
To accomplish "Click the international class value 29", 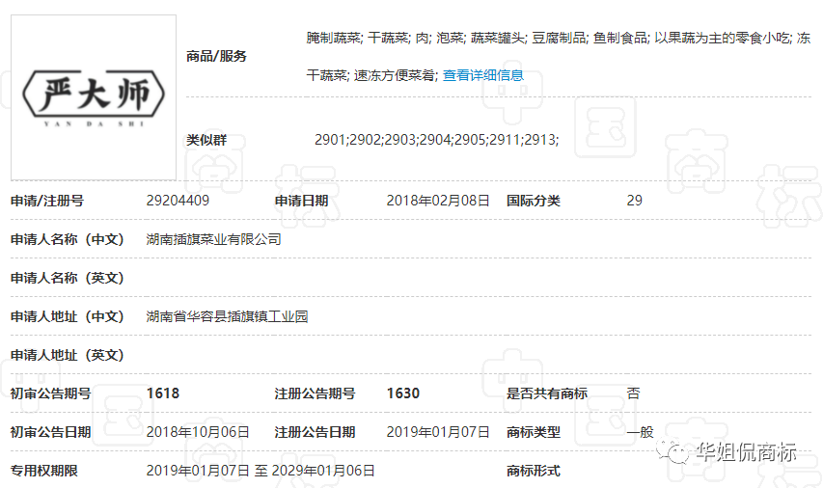I will 634,201.
